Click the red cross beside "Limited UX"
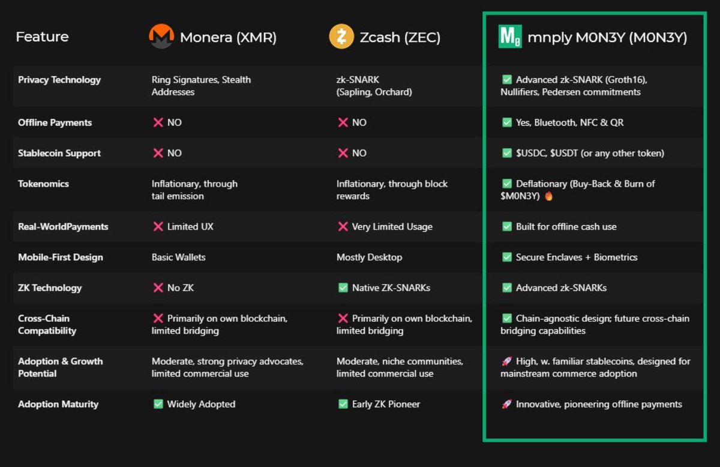 point(158,226)
